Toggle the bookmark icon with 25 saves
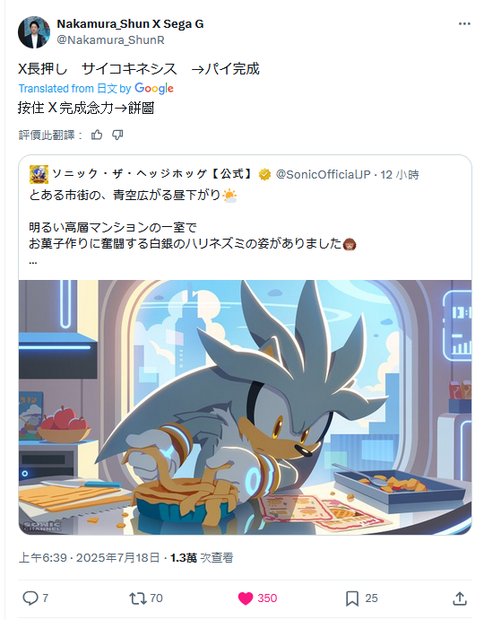The width and height of the screenshot is (484, 620). 352,598
